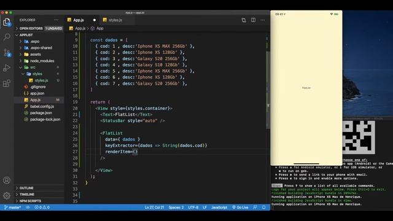The image size is (393, 221).
Task: Open the Extensions view
Action: (x=7, y=83)
